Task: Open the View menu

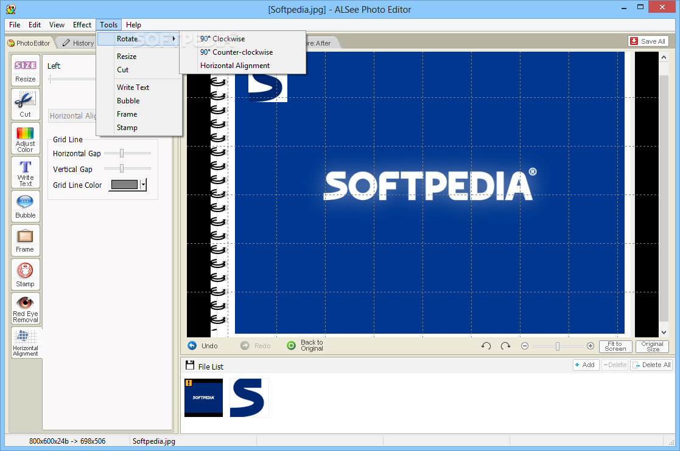Action: click(57, 25)
